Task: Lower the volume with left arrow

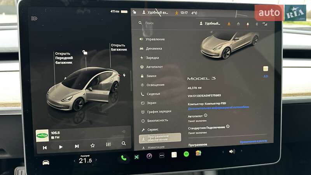Action: [223, 152]
